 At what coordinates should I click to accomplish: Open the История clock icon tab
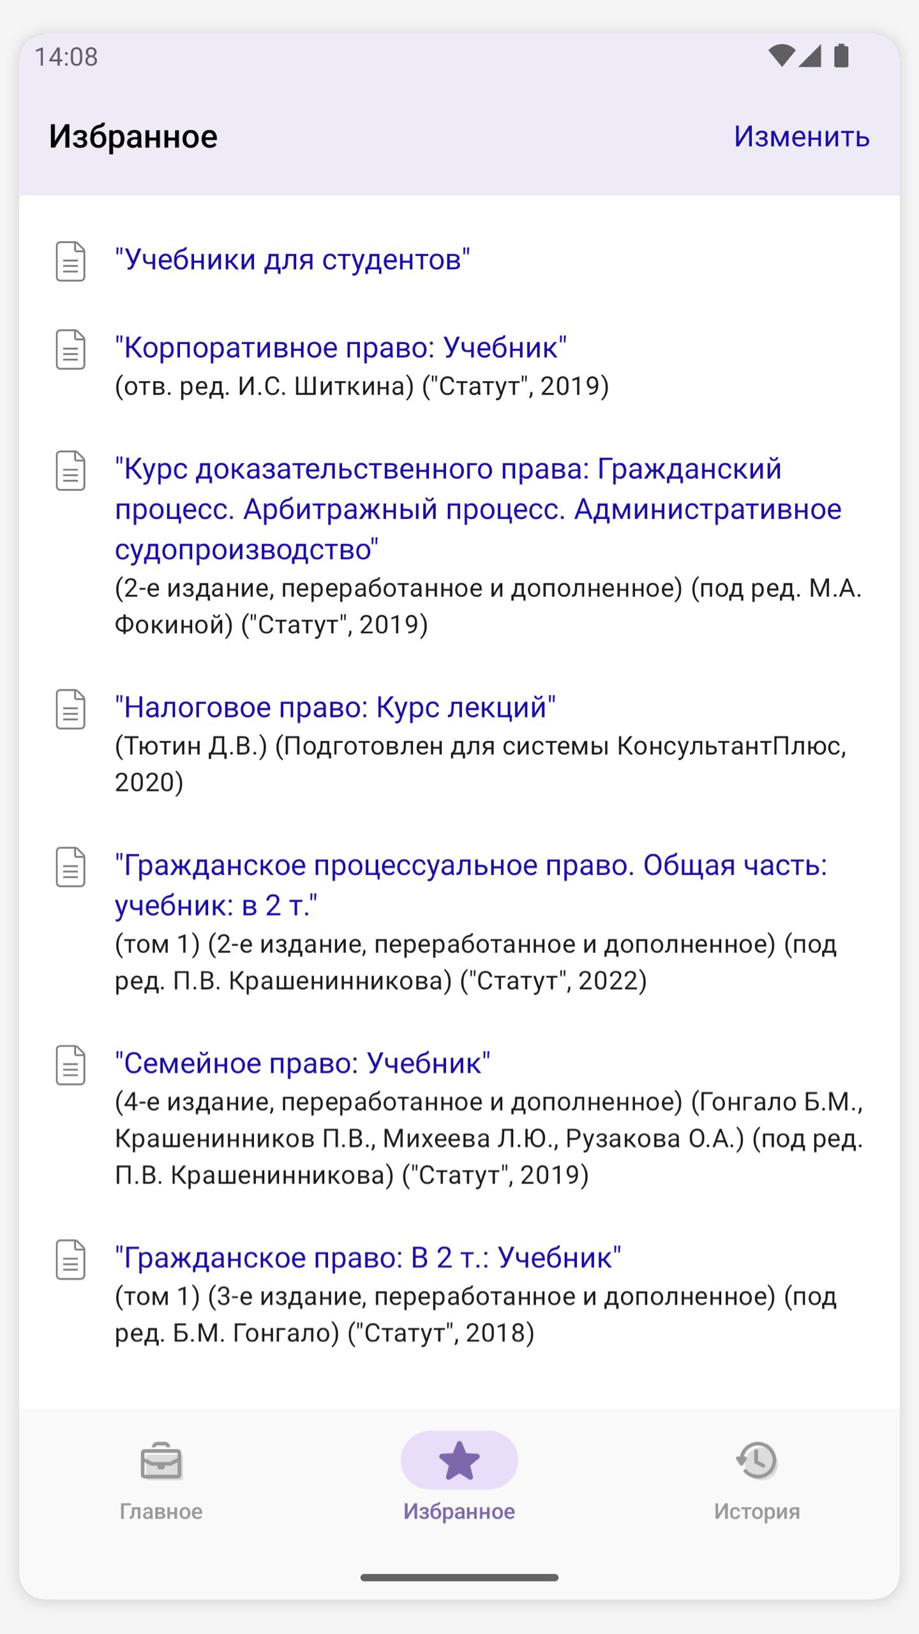click(x=757, y=1460)
